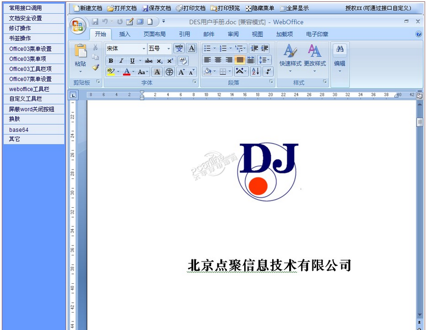The height and width of the screenshot is (330, 426).
Task: Open the line spacing dropdown
Action: point(264,60)
